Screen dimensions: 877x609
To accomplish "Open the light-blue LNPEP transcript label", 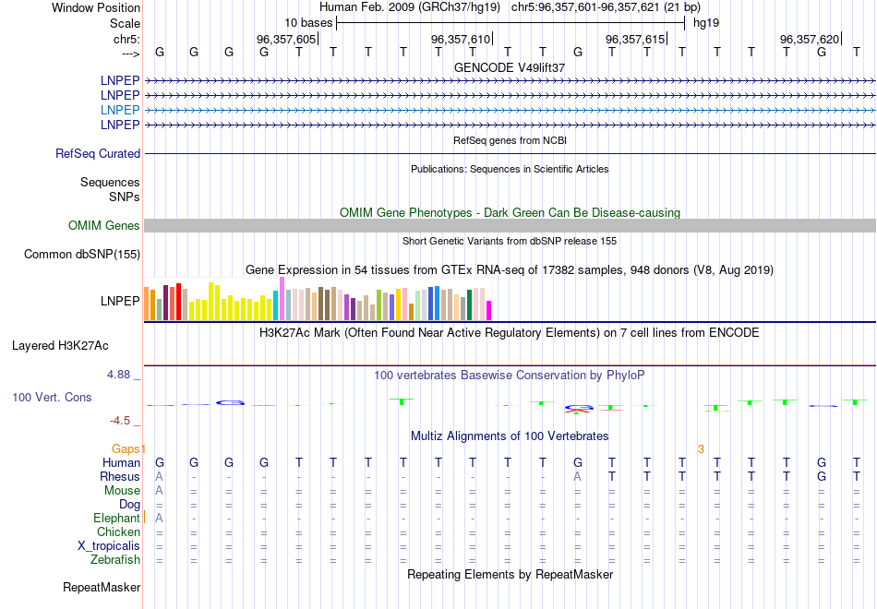I will click(x=120, y=110).
